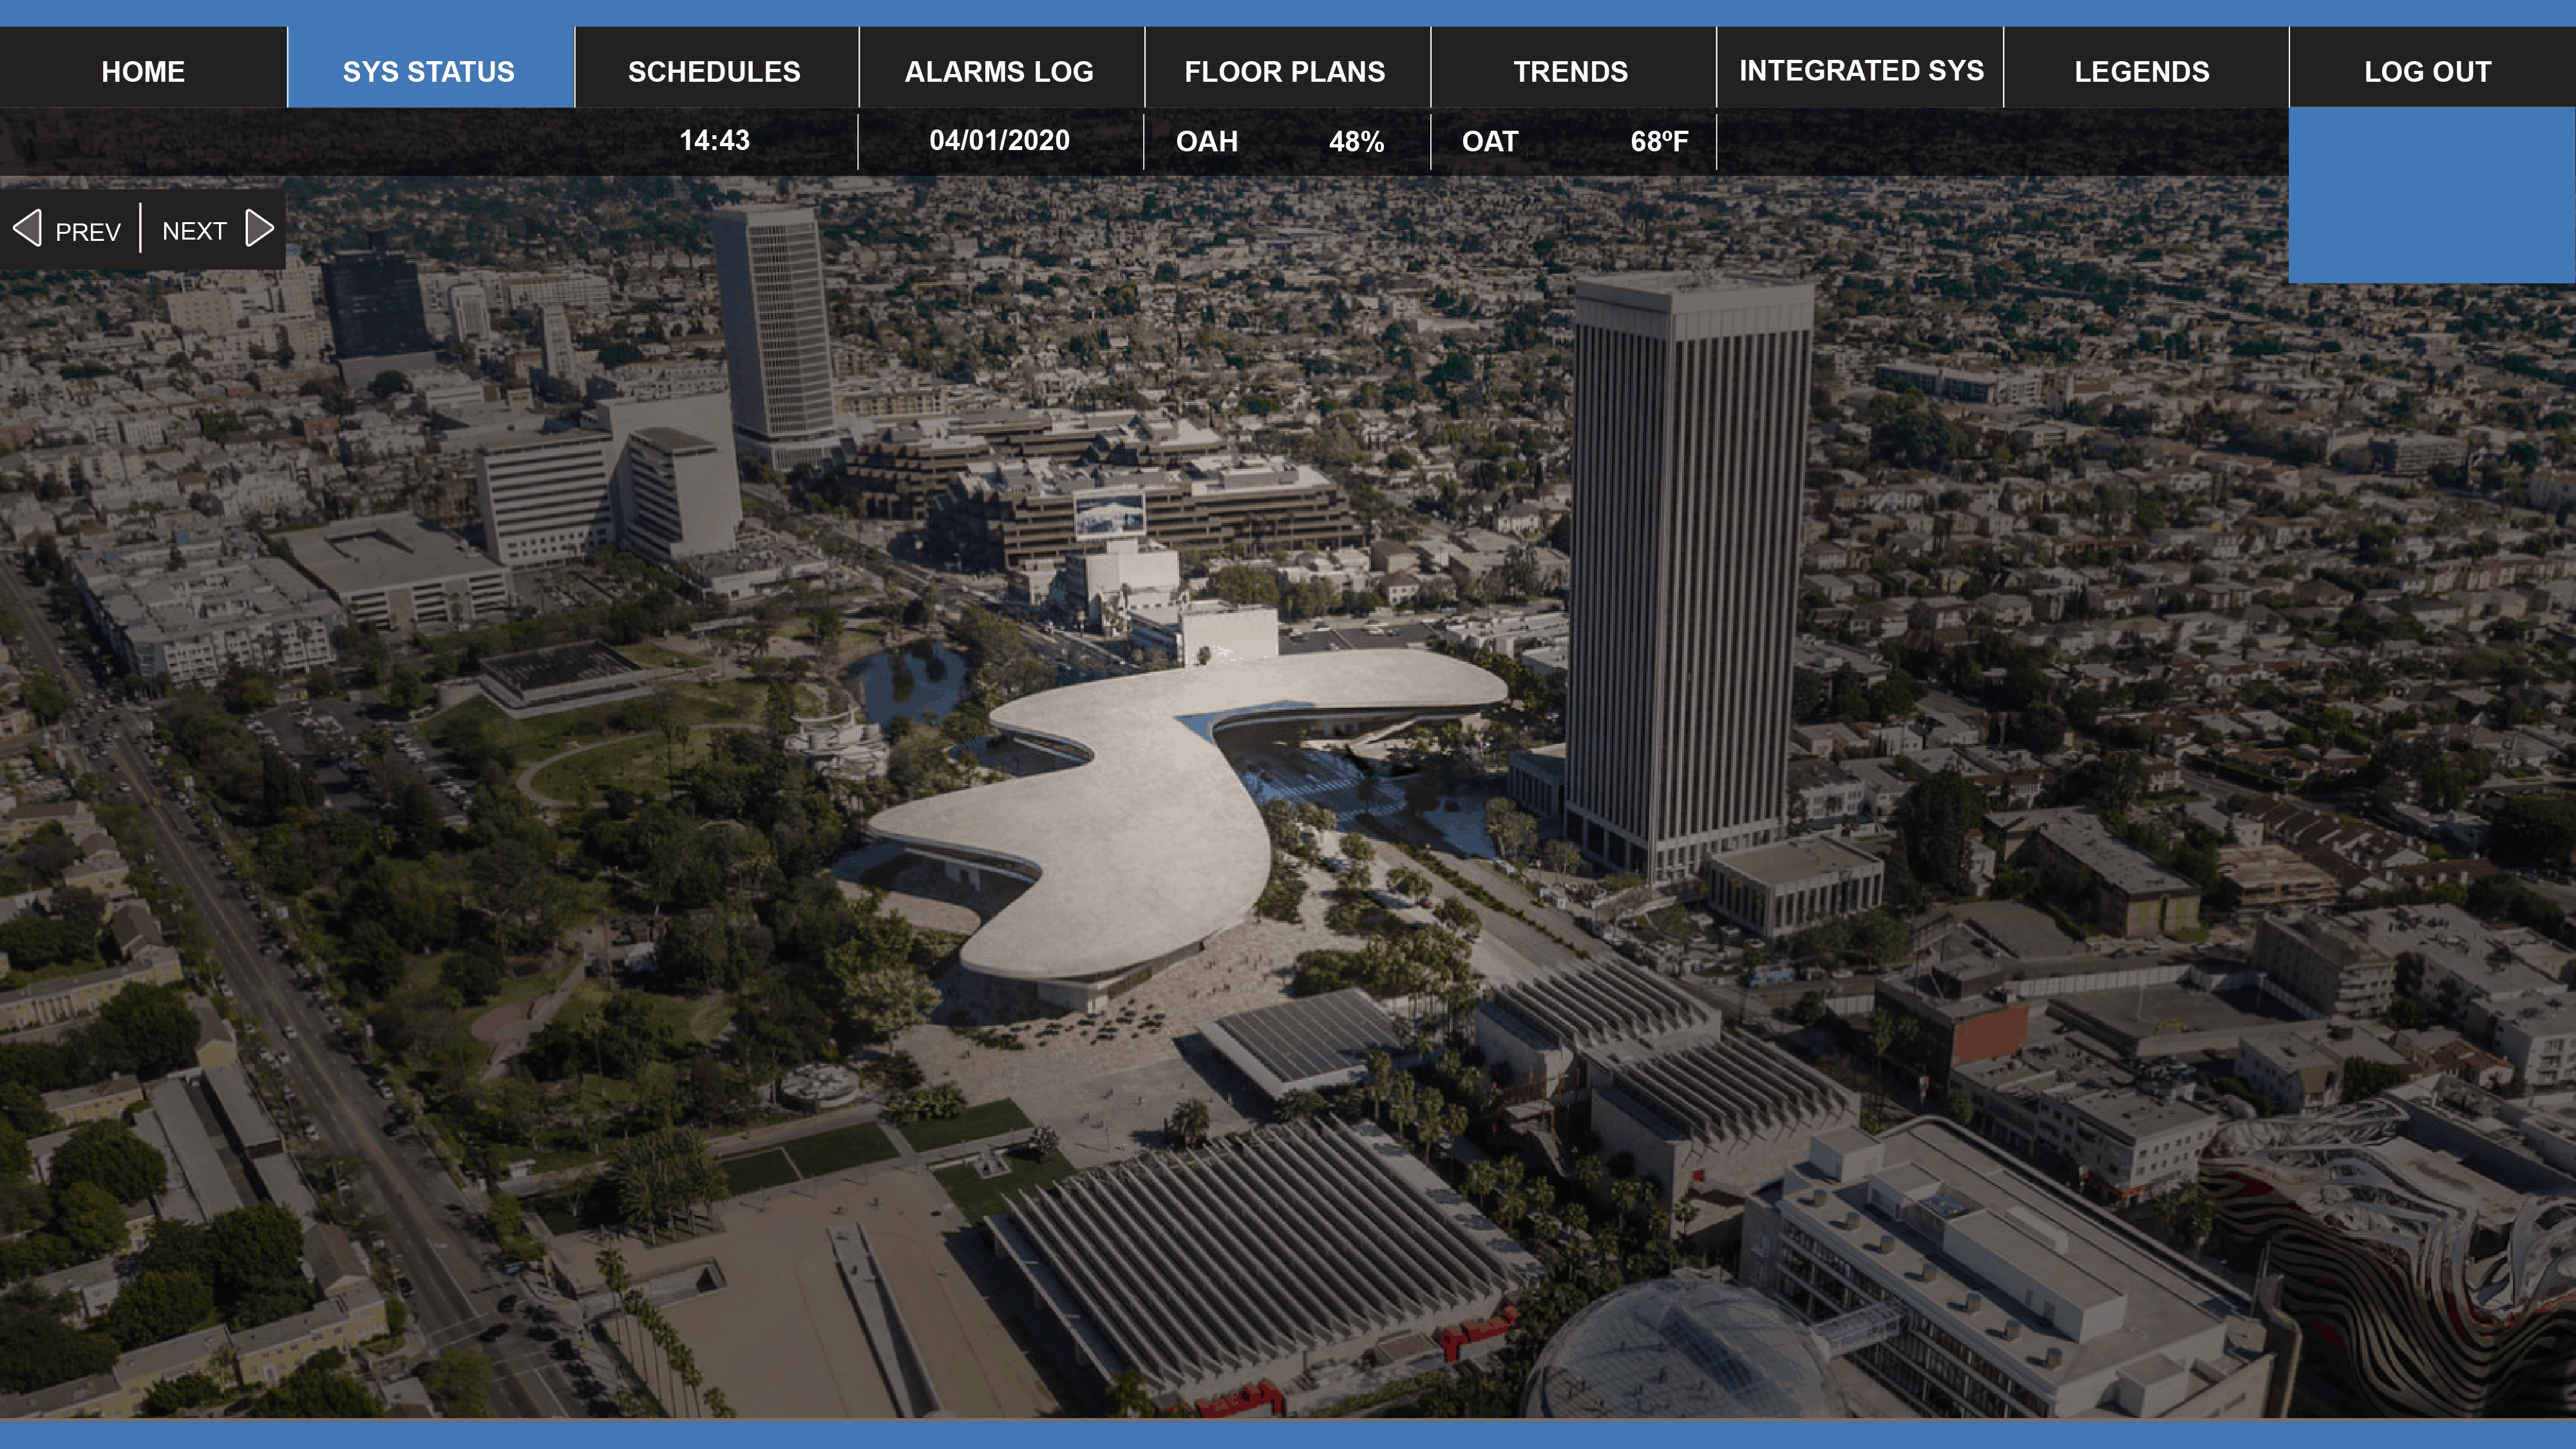Open the HOME tab
Image resolution: width=2576 pixels, height=1449 pixels.
143,72
